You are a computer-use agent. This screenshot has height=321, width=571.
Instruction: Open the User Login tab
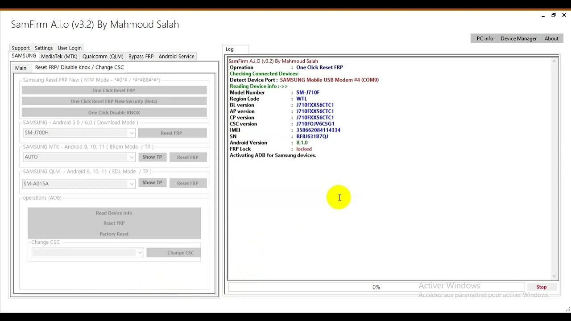[70, 48]
